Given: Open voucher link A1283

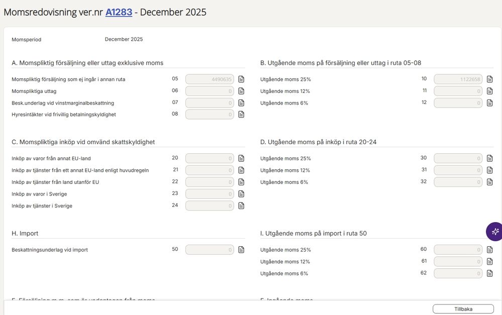Looking at the screenshot, I should [119, 12].
